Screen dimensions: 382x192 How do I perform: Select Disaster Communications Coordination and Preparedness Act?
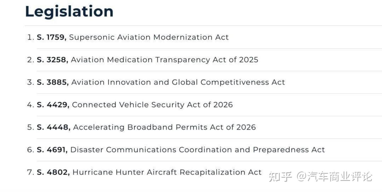[198, 150]
